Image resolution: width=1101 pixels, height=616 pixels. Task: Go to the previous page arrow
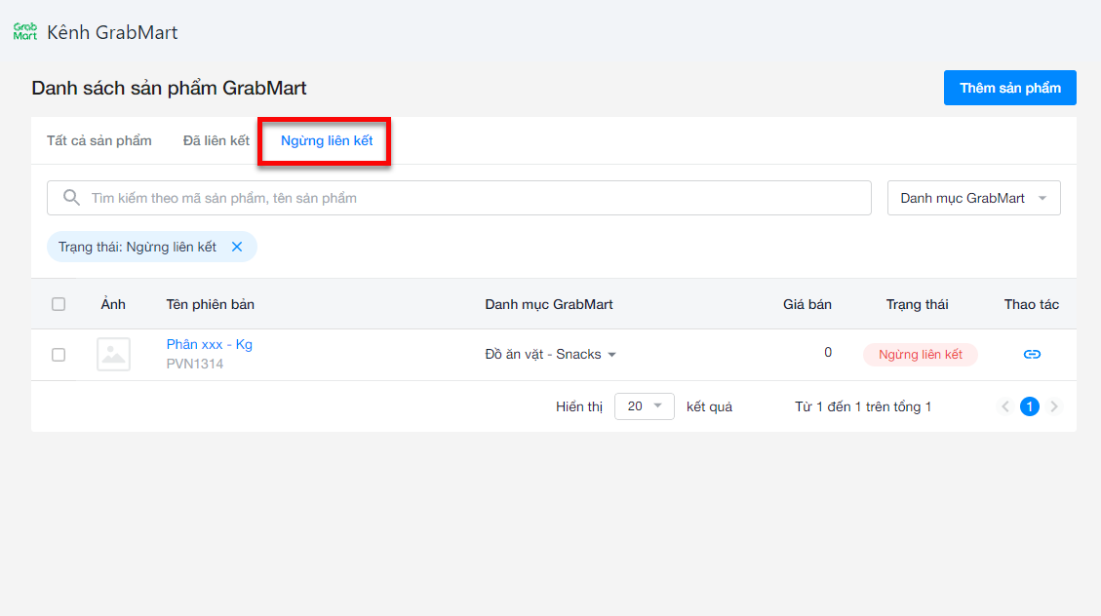point(1005,406)
